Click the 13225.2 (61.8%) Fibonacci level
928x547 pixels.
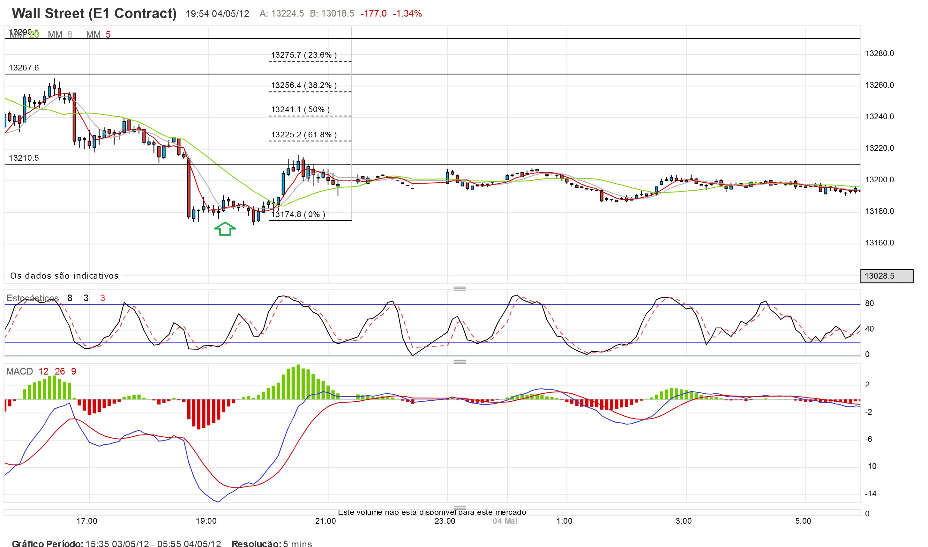(304, 135)
